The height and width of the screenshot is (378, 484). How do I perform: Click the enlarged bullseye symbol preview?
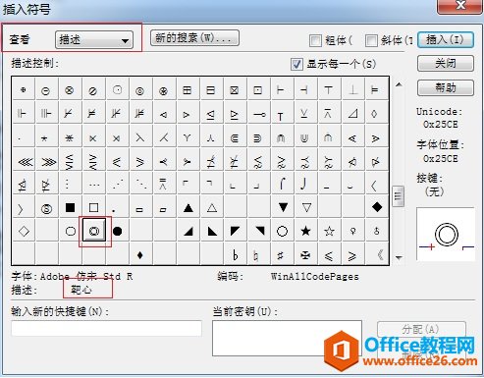[446, 235]
